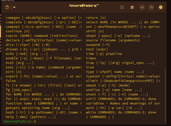Click the 'shift [n]' line
Image resolution: width=171 pixels, height=126 pixels.
pyautogui.click(x=95, y=31)
